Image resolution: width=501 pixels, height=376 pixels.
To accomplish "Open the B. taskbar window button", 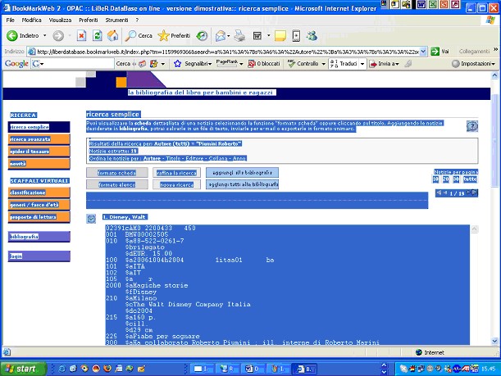I will point(305,369).
